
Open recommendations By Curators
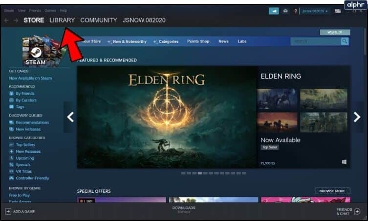tap(26, 100)
